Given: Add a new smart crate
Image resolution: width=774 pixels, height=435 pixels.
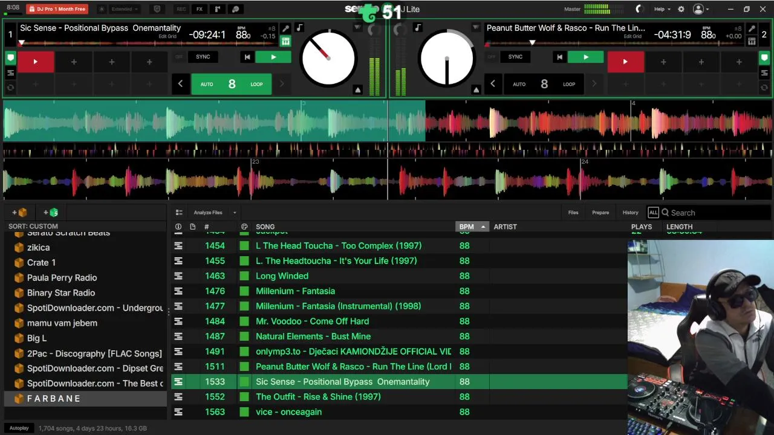Looking at the screenshot, I should (x=51, y=213).
